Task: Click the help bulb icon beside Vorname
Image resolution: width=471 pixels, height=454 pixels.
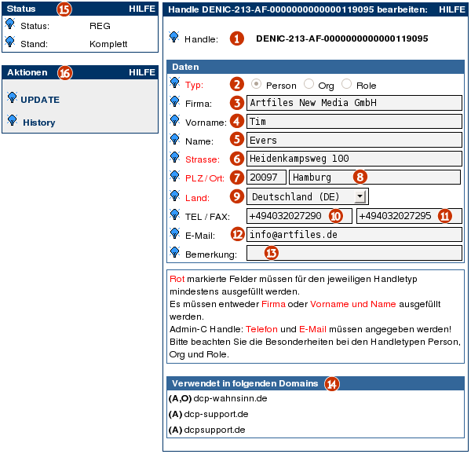Action: tap(174, 120)
